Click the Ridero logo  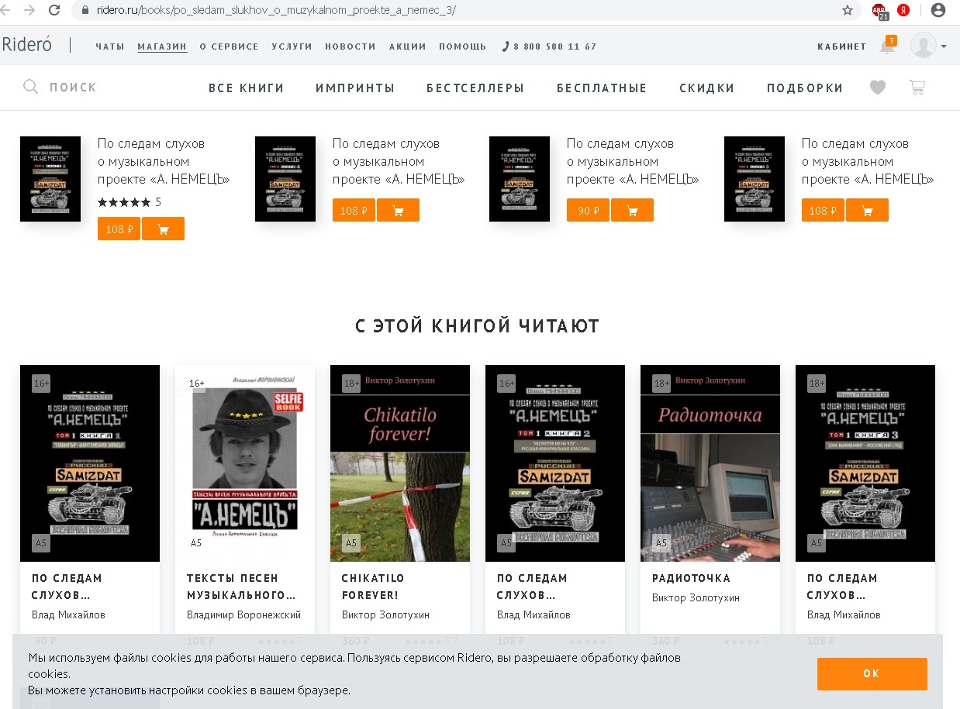coord(27,45)
